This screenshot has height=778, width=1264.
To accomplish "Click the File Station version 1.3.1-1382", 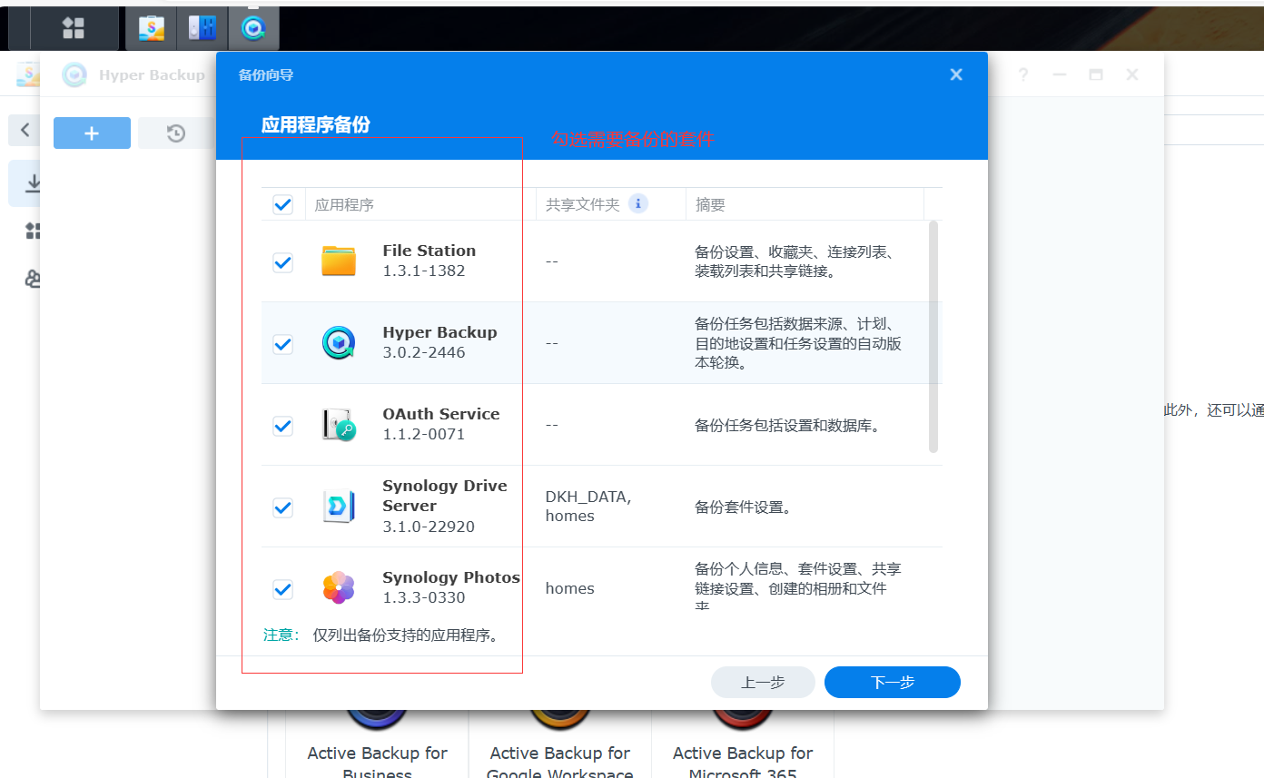I will point(424,271).
